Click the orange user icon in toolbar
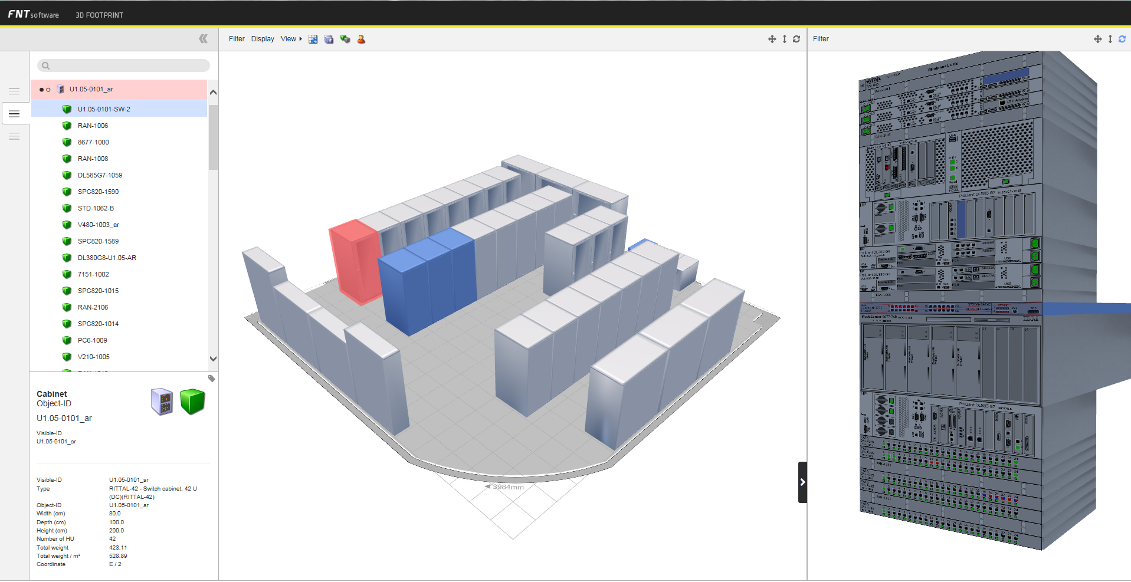The image size is (1131, 582). tap(361, 39)
